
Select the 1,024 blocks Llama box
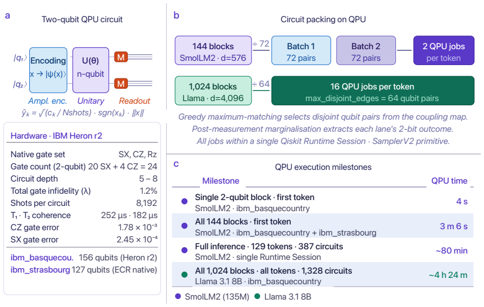tap(213, 91)
